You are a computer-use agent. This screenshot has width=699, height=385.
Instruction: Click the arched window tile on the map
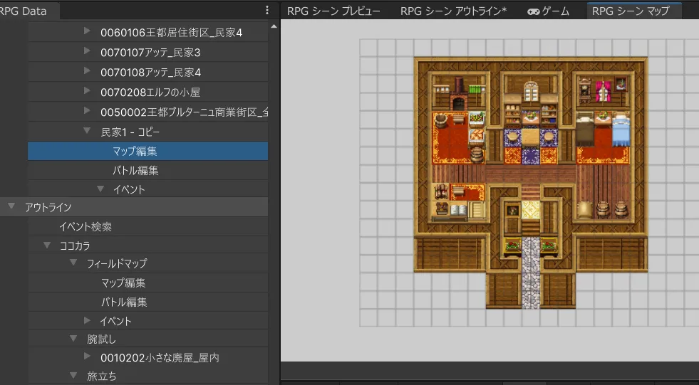531,92
